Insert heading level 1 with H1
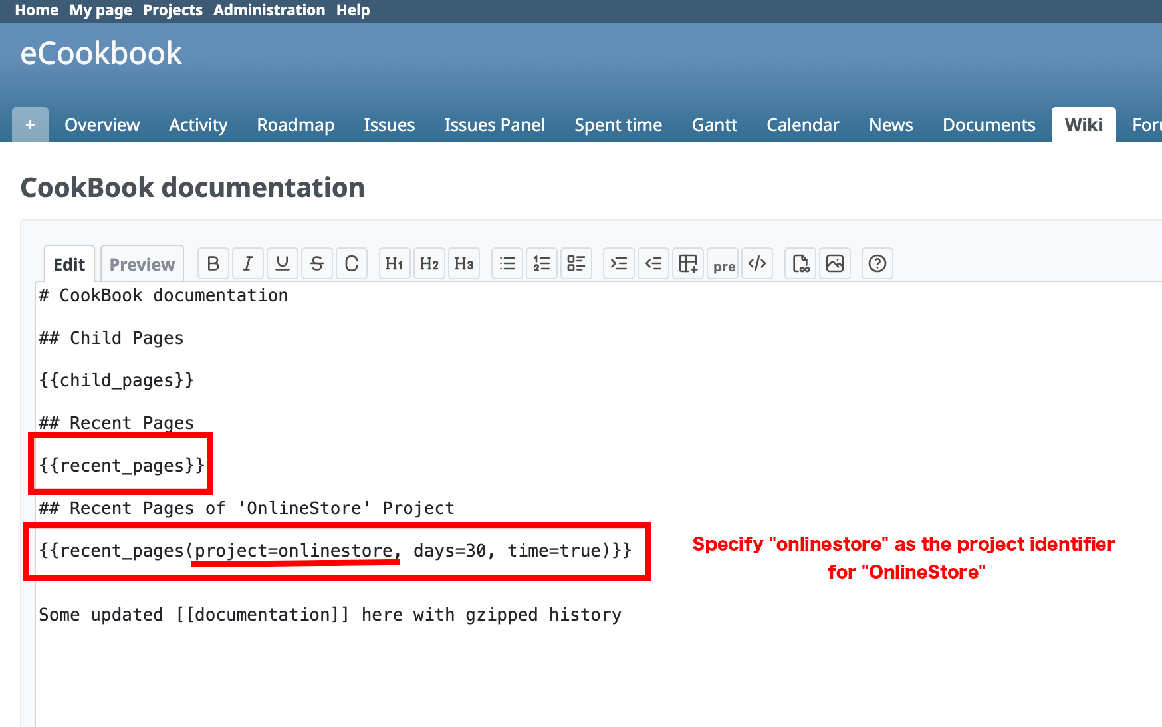Screen dimensions: 1162x727 [x=394, y=264]
